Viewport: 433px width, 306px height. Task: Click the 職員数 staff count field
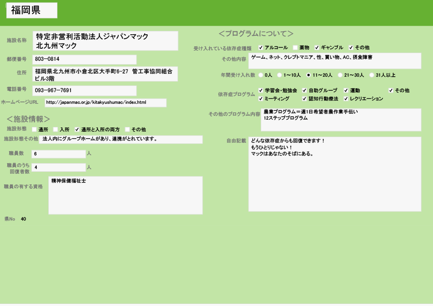(x=58, y=154)
